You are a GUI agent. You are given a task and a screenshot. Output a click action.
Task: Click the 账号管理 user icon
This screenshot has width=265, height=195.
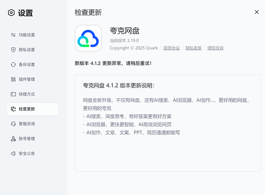point(13,138)
